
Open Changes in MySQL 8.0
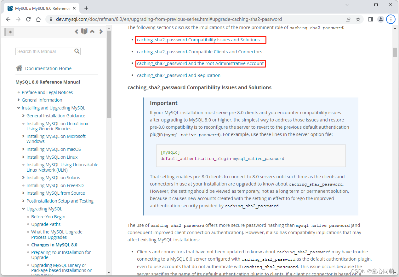[x=54, y=245]
